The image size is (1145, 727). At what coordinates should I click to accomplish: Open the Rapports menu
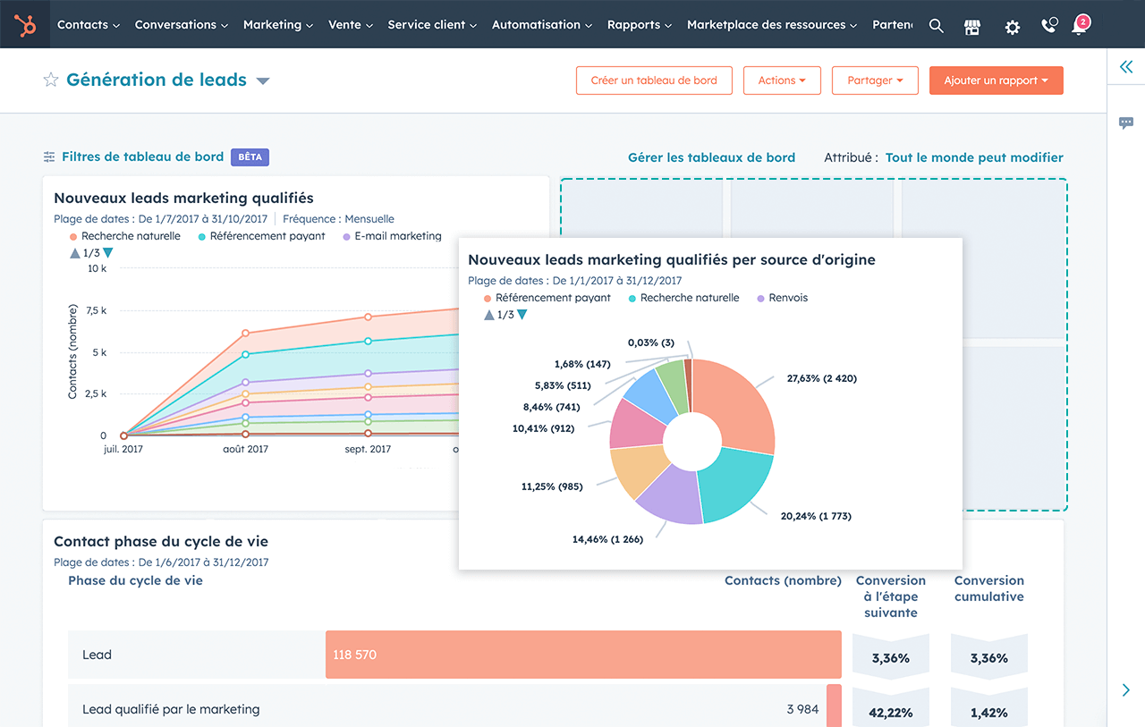click(639, 25)
